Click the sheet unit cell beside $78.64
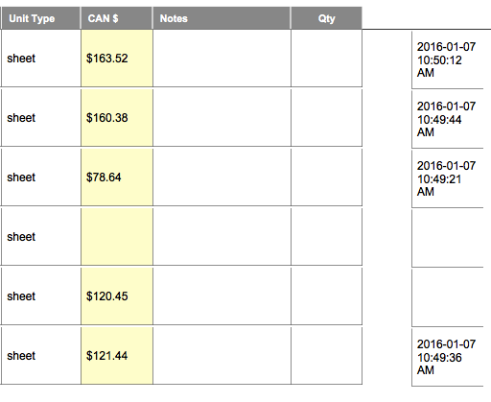 point(41,177)
